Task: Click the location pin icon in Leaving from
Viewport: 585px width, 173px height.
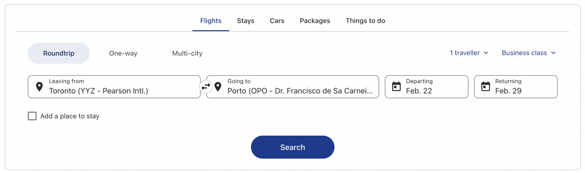Action: tap(40, 87)
